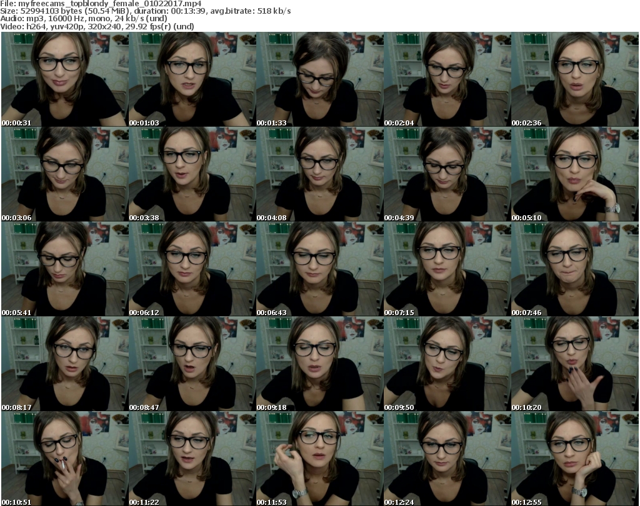
Task: Click the 00:12:24 video frame
Action: click(447, 459)
